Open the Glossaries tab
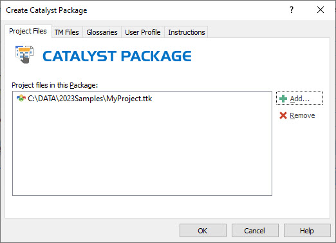 pos(102,32)
